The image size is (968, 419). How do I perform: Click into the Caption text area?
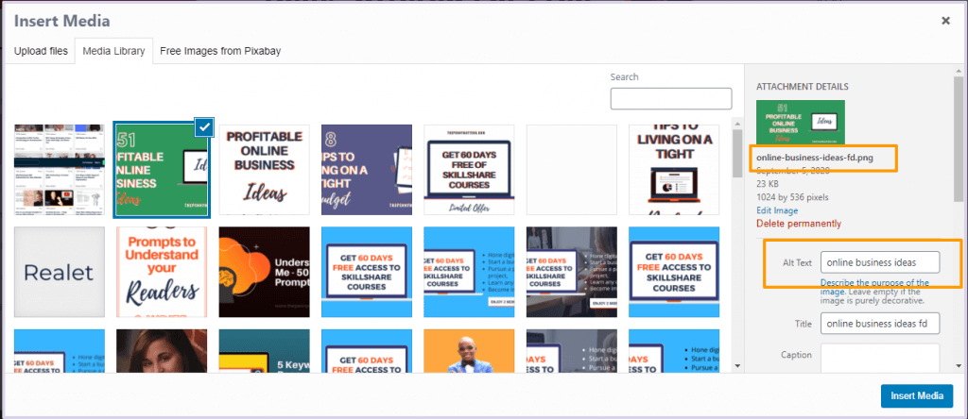click(880, 358)
